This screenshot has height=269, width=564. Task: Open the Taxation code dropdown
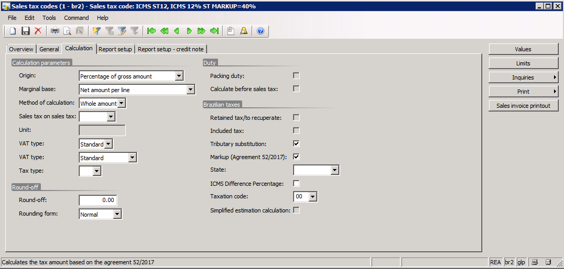(x=312, y=197)
